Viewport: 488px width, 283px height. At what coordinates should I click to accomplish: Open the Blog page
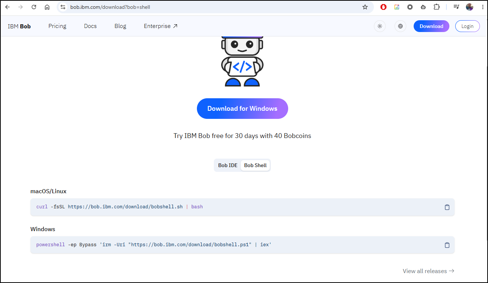click(x=120, y=26)
